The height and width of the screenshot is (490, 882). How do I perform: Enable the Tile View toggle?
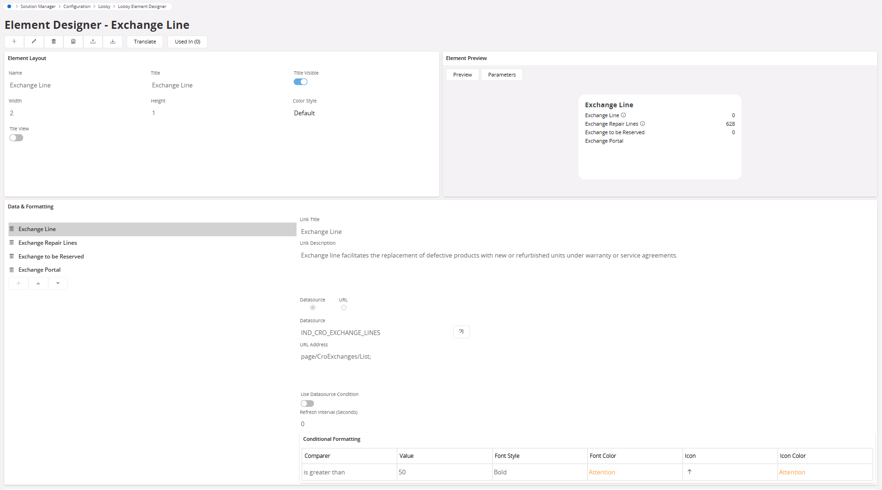coord(16,138)
